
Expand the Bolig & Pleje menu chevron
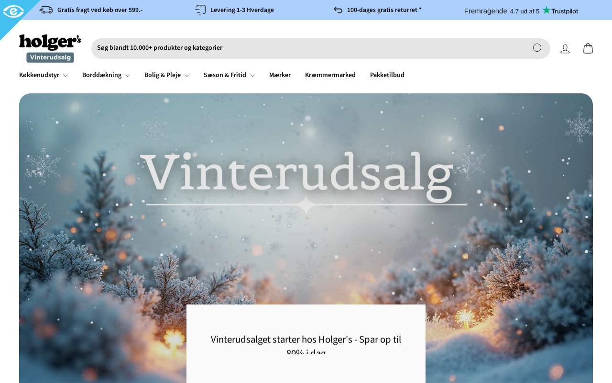click(x=187, y=76)
